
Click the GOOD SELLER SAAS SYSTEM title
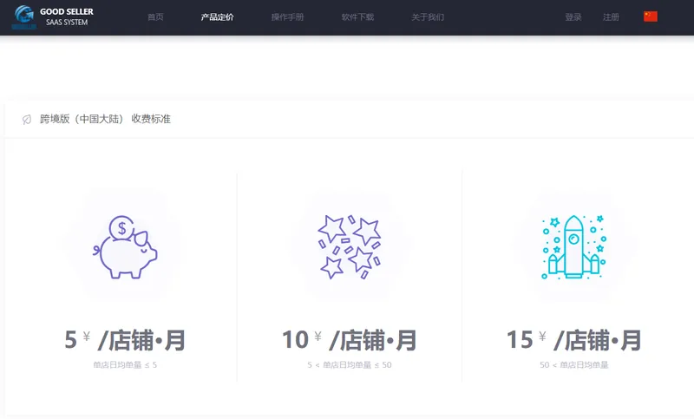pyautogui.click(x=67, y=16)
